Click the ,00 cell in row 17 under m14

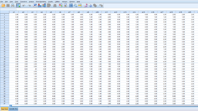coord(134,54)
